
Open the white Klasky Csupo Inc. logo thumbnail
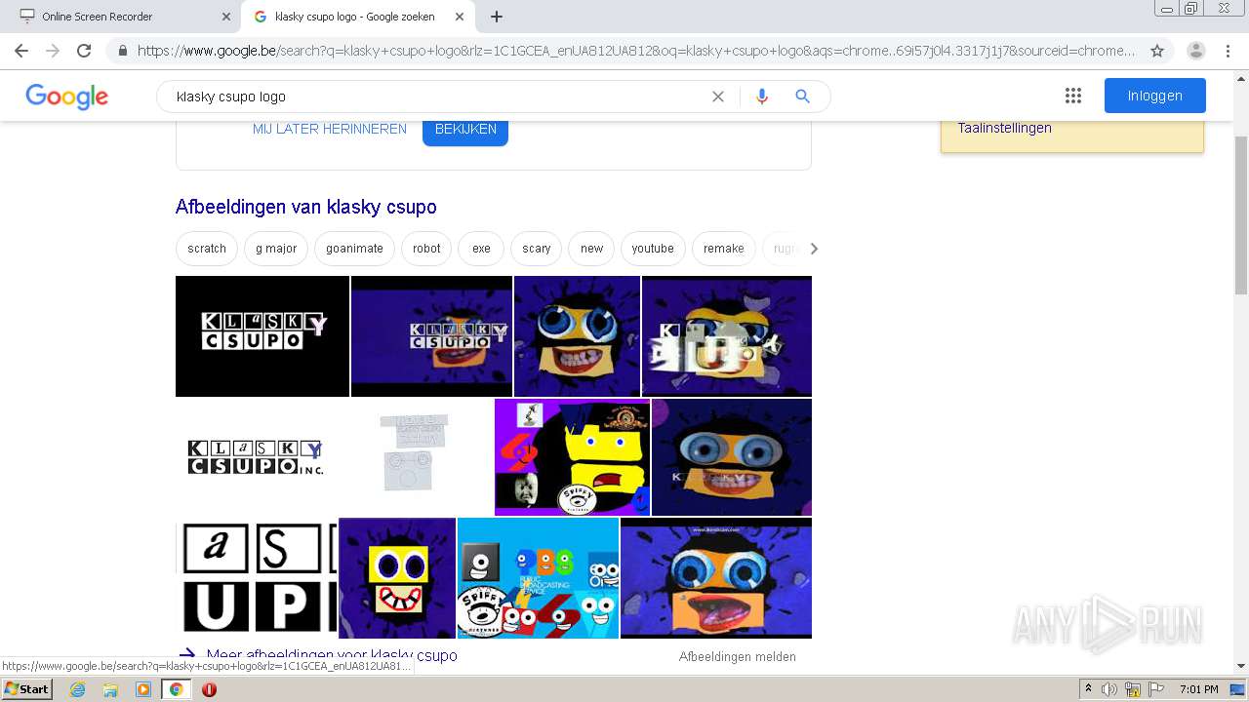pyautogui.click(x=256, y=457)
